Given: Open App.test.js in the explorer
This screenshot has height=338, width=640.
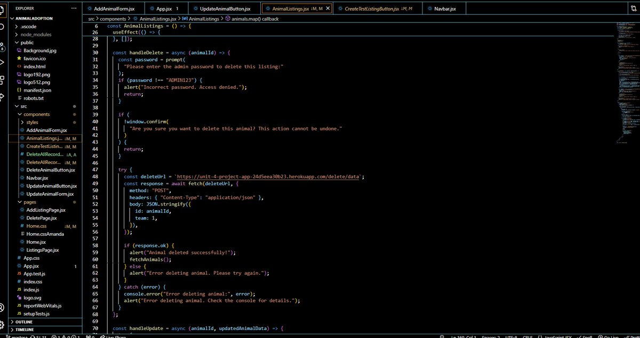Looking at the screenshot, I should pos(34,274).
